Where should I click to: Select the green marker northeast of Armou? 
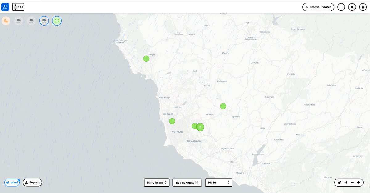[223, 106]
